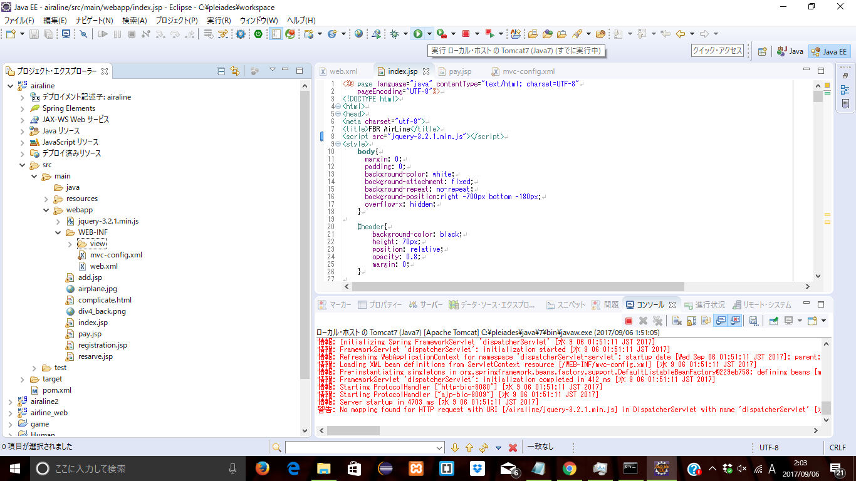Viewport: 856px width, 481px height.
Task: Clear the console output
Action: [677, 321]
